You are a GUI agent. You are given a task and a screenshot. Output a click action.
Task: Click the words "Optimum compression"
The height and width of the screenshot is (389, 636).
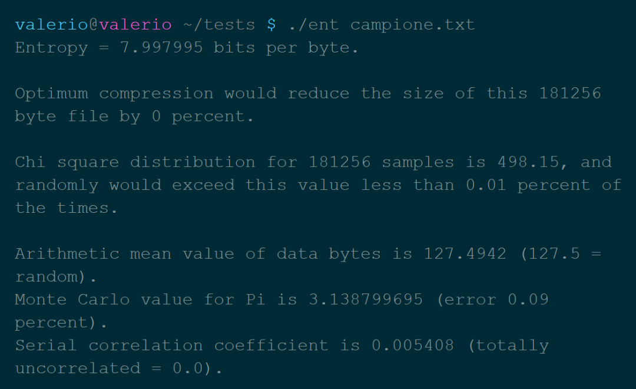[114, 94]
